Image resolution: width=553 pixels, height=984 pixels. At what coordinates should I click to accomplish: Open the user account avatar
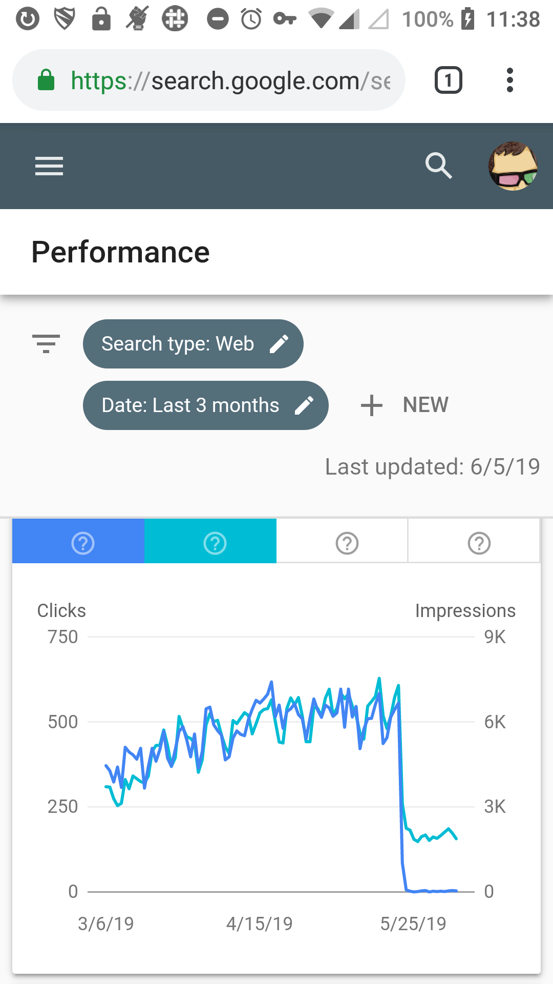point(513,166)
